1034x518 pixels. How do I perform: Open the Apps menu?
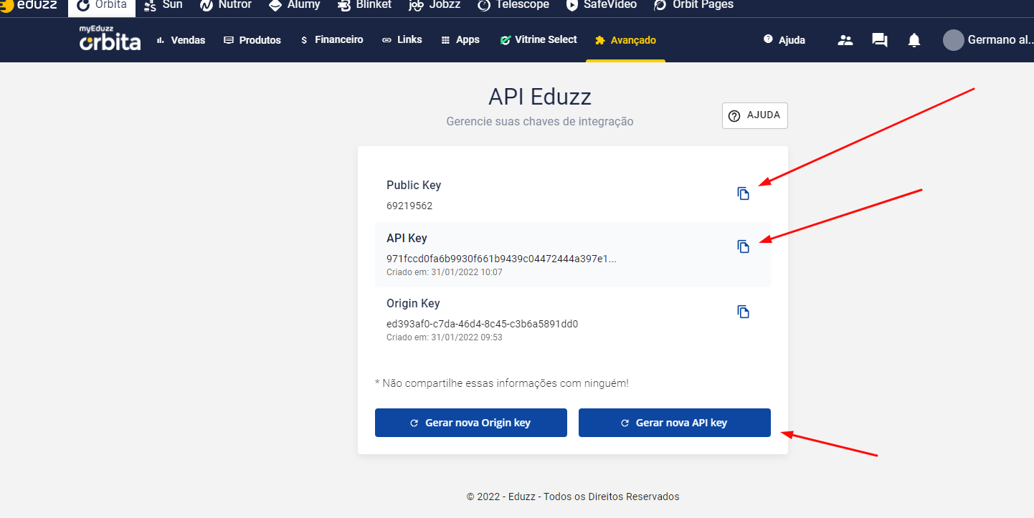tap(460, 40)
